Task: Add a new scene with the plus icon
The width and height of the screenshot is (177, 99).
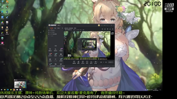Action: tap(63, 28)
